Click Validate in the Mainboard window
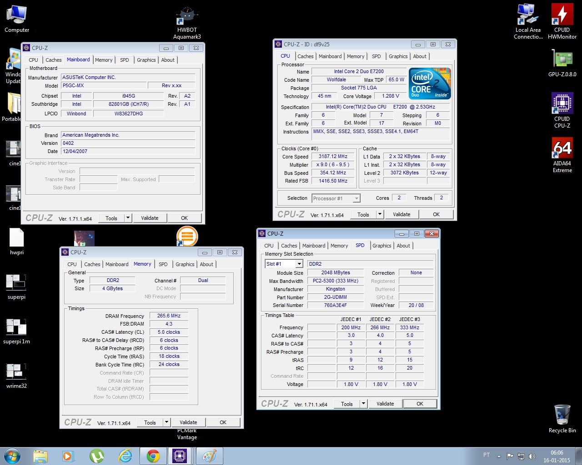The width and height of the screenshot is (582, 465). click(x=150, y=218)
